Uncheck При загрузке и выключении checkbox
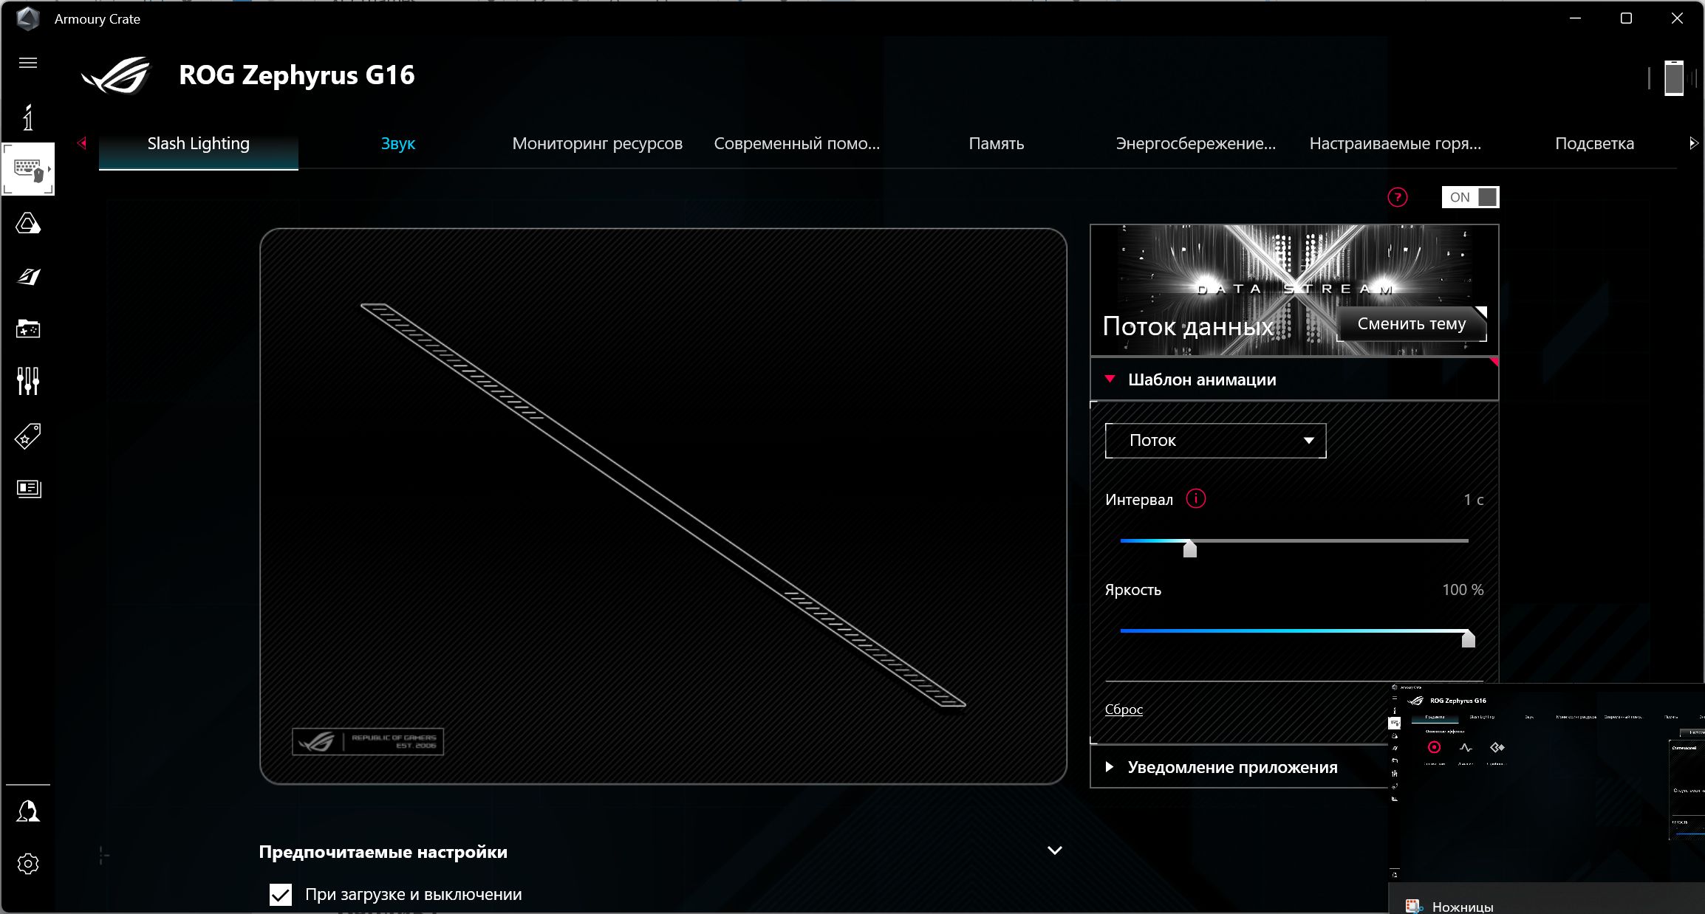The image size is (1705, 914). tap(281, 894)
